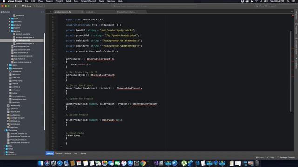This screenshot has width=298, height=167.
Task: Expand the nav-menu folder
Action: pyautogui.click(x=10, y=22)
